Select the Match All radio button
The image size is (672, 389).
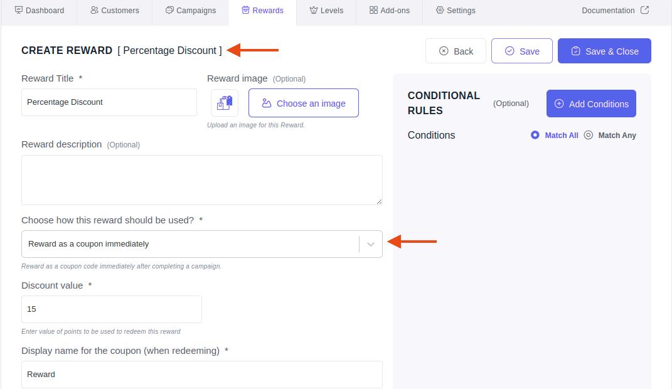click(x=535, y=135)
